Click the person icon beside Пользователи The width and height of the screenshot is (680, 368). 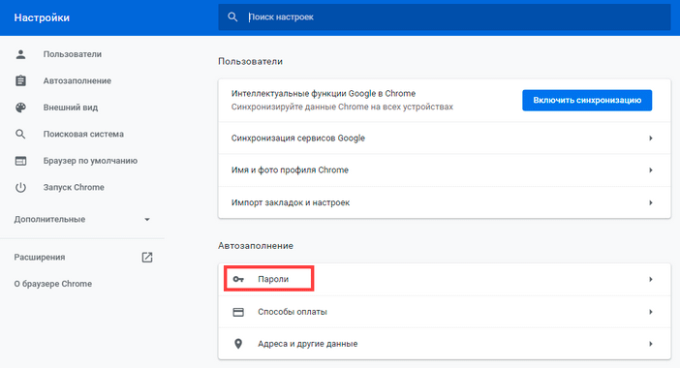point(20,54)
